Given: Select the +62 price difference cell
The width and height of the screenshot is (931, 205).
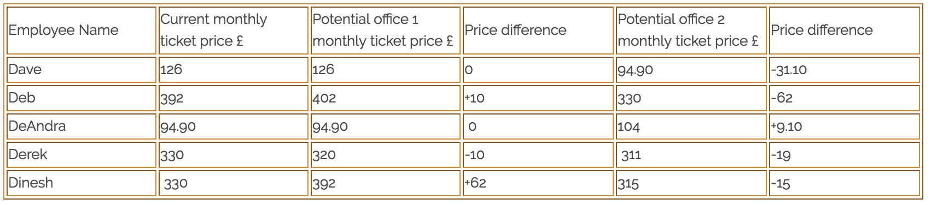Looking at the screenshot, I should coord(538,183).
